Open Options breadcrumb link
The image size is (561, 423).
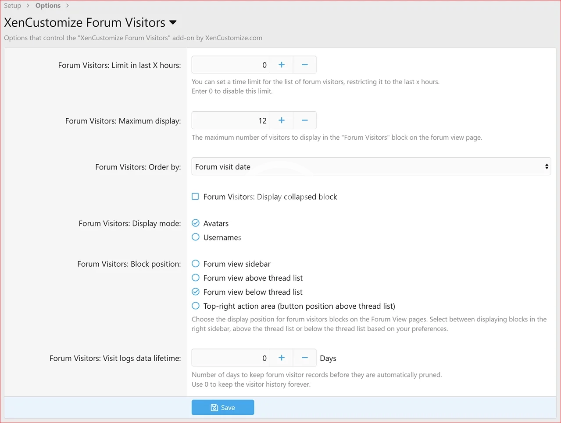[x=48, y=6]
